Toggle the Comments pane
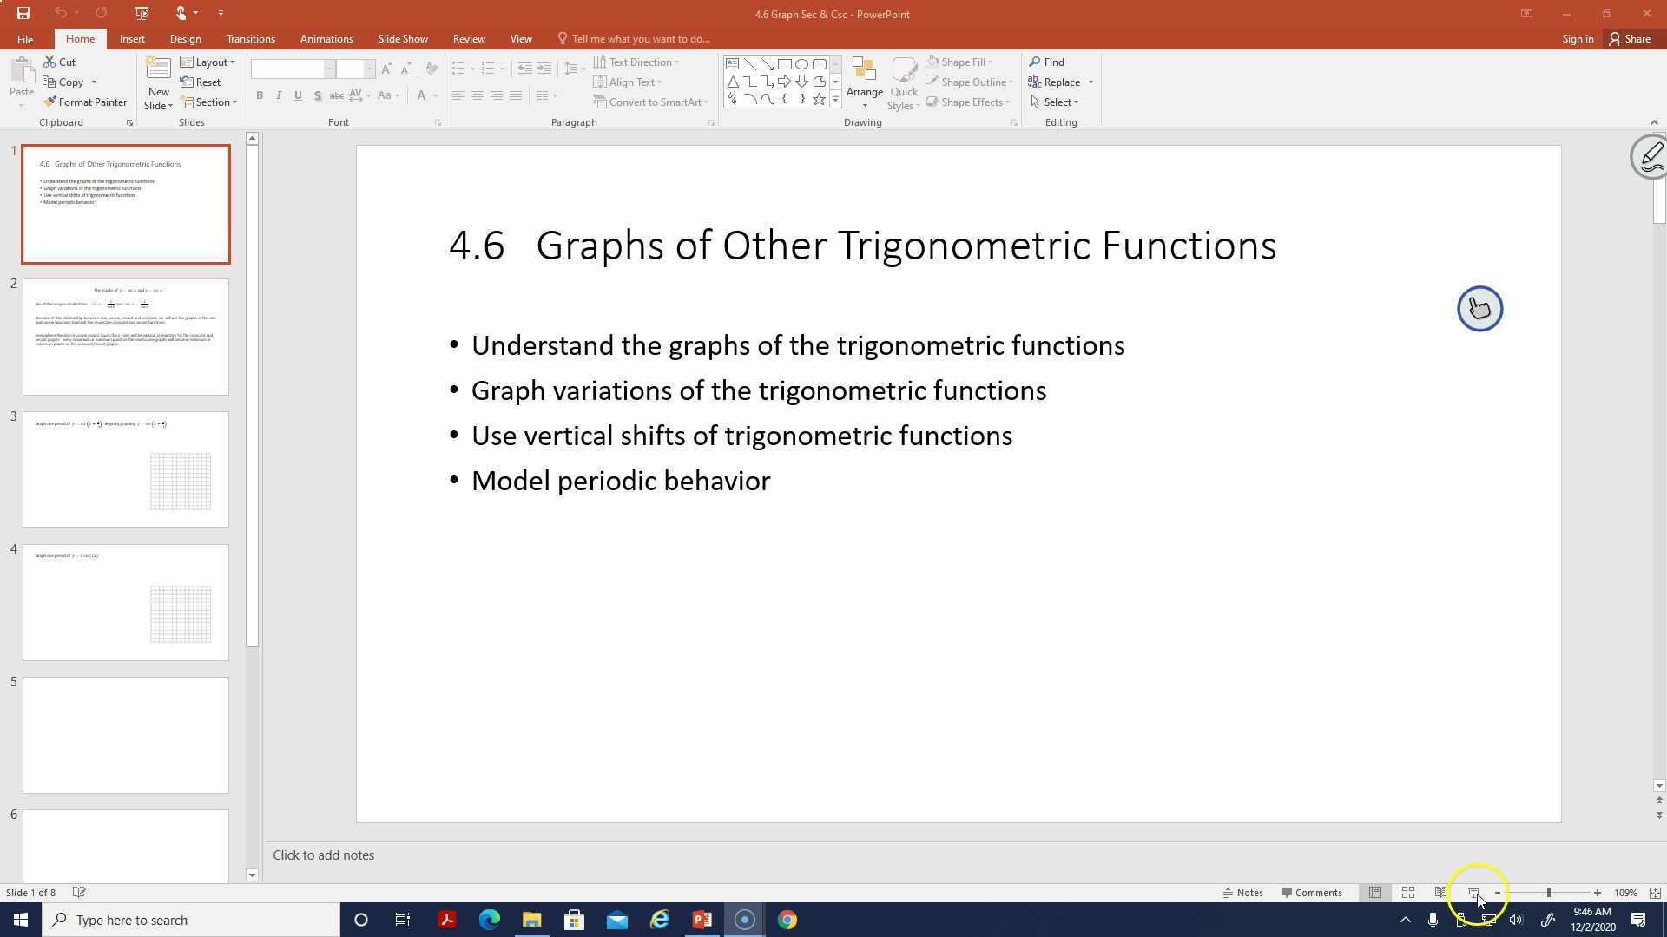 click(x=1311, y=893)
